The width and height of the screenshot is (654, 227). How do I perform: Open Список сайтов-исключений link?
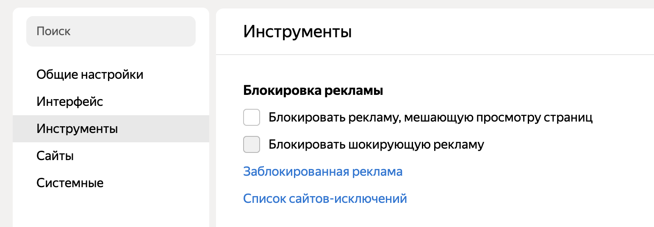(325, 199)
